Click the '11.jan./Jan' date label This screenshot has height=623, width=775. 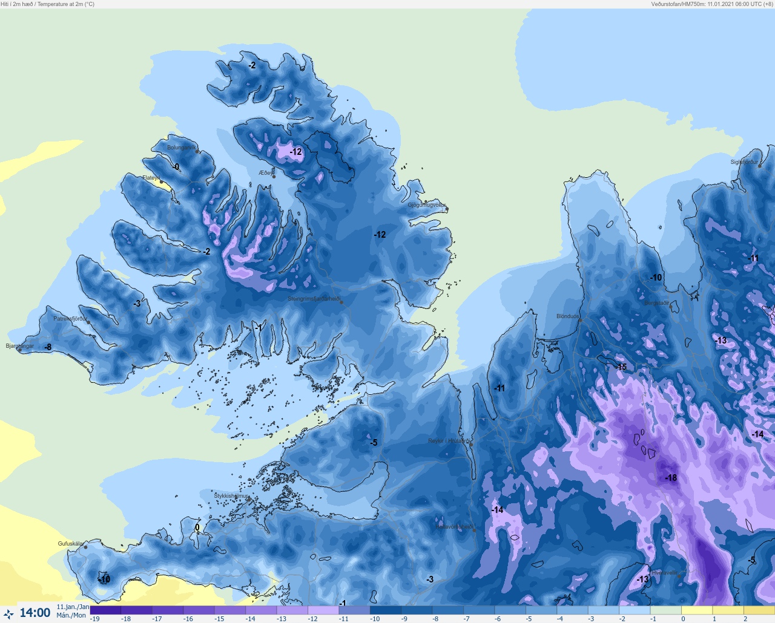point(73,607)
